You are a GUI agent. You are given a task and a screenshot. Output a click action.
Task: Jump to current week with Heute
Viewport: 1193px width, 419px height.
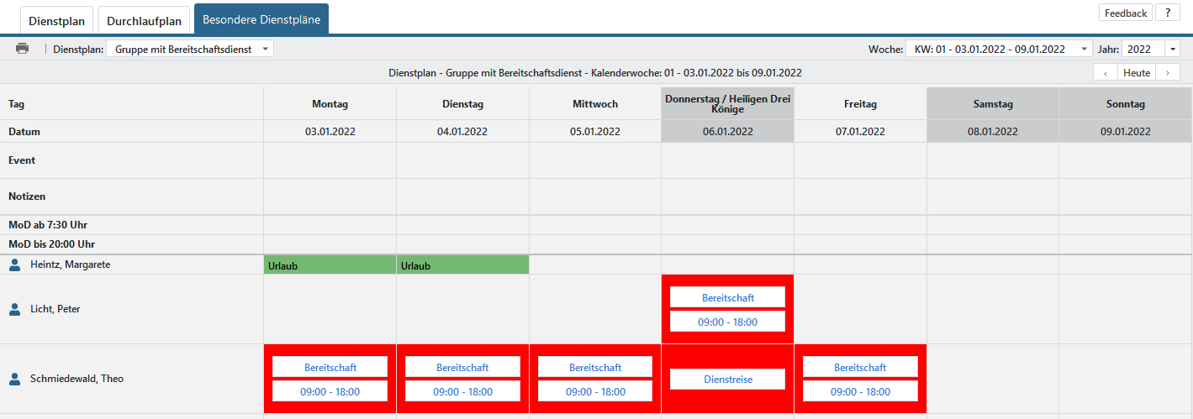pyautogui.click(x=1136, y=73)
